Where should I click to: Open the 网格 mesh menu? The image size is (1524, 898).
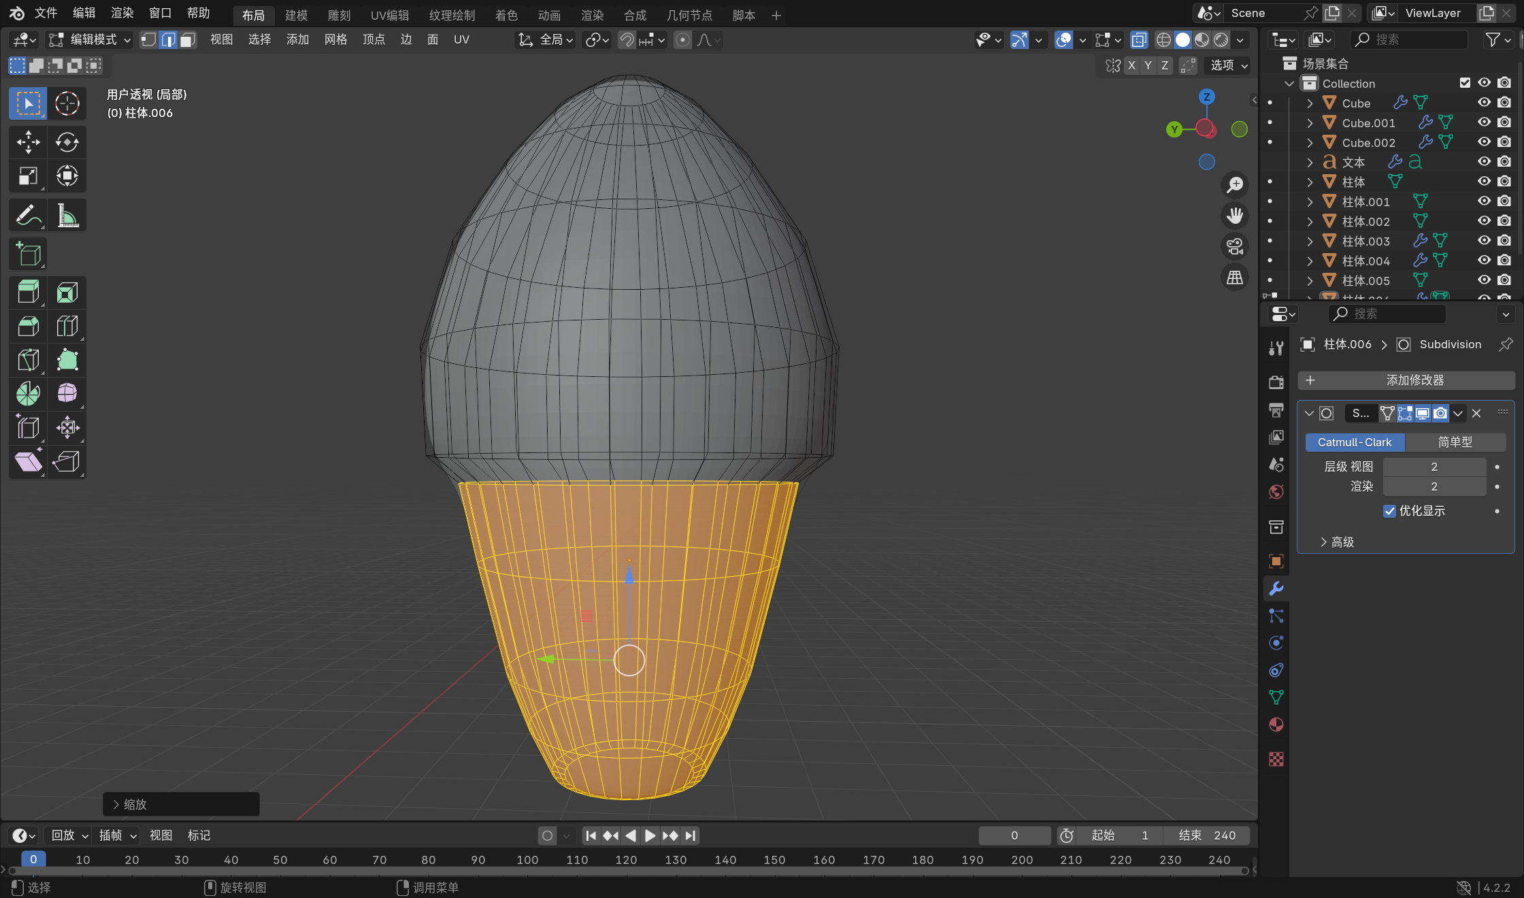click(335, 40)
